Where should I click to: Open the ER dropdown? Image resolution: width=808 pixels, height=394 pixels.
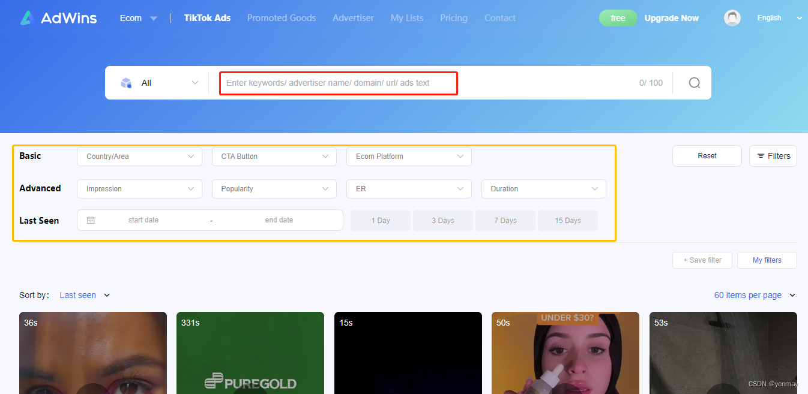click(x=409, y=189)
